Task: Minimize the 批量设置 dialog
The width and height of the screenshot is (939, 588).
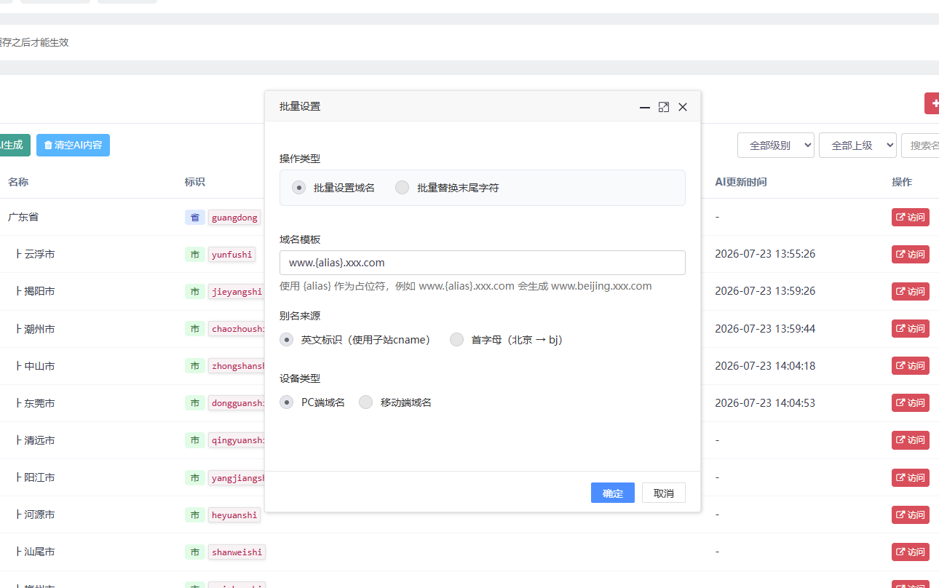Action: 645,107
